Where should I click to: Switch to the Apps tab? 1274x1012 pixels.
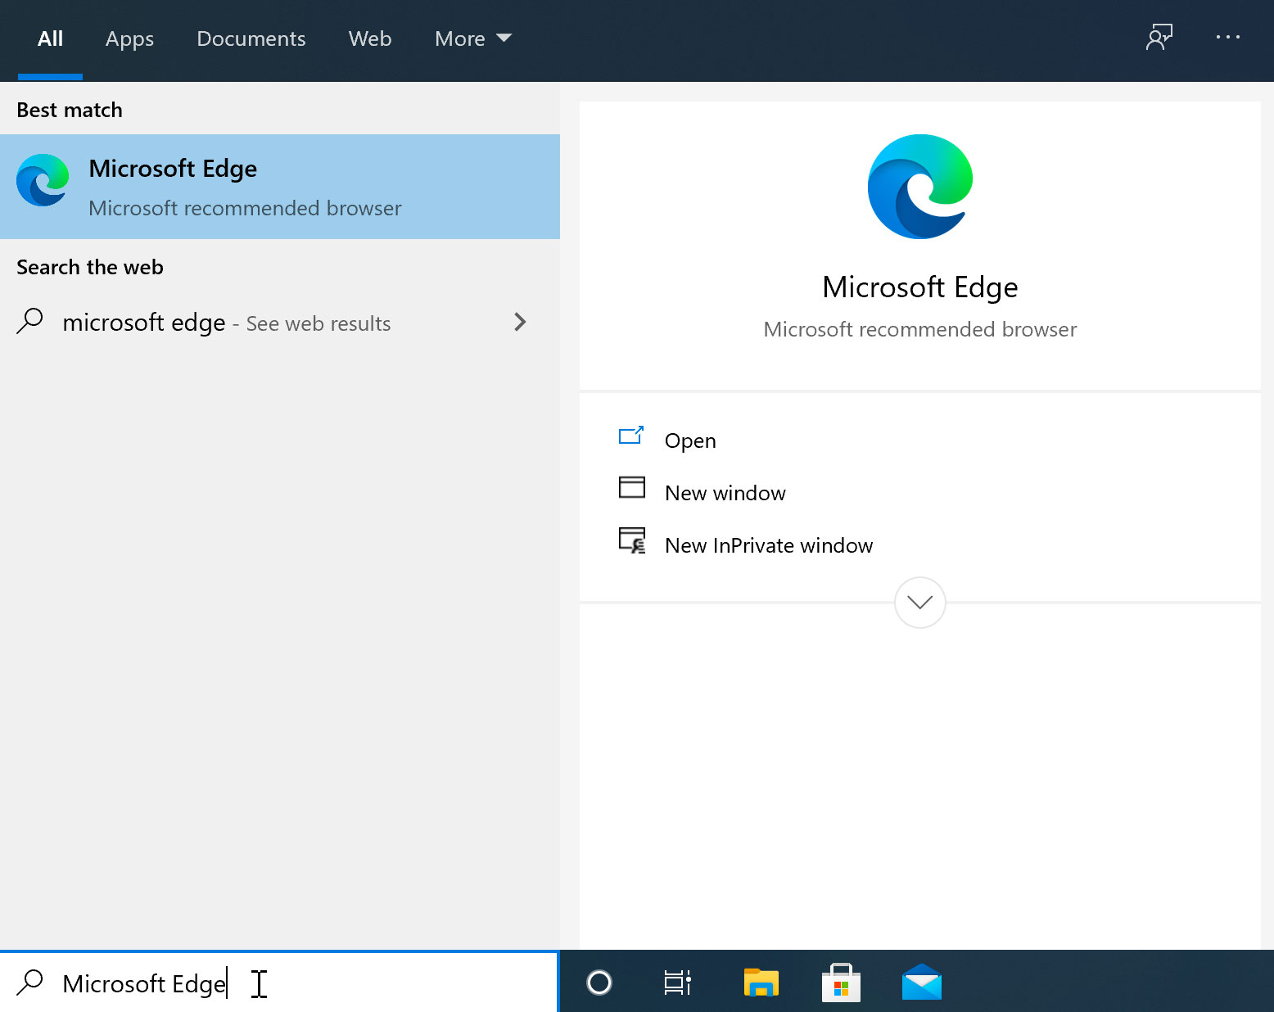(x=129, y=38)
